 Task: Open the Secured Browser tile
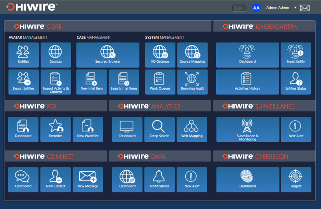(x=108, y=55)
